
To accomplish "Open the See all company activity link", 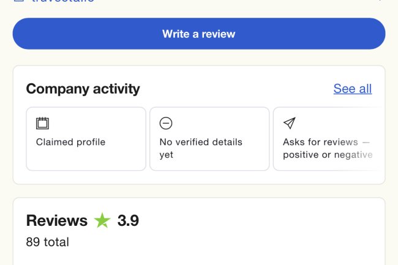I will pos(352,89).
